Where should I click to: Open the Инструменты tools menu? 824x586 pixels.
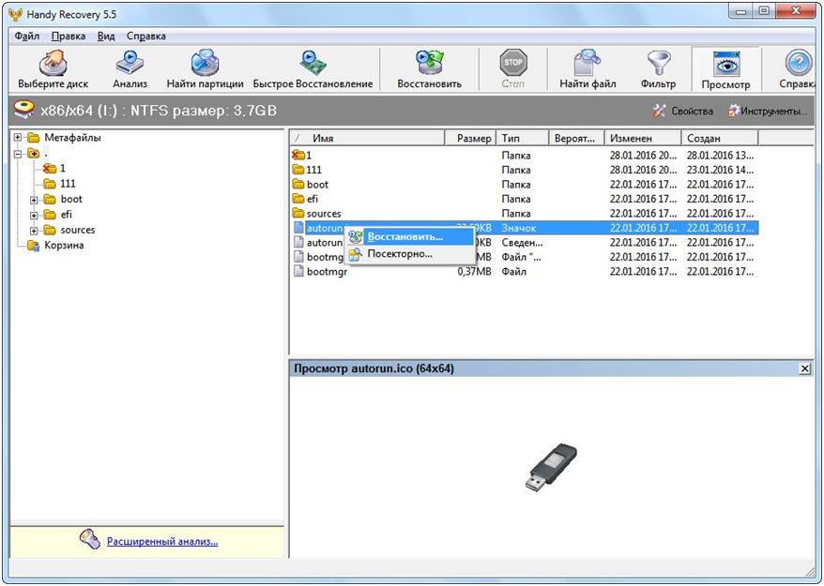click(x=768, y=111)
